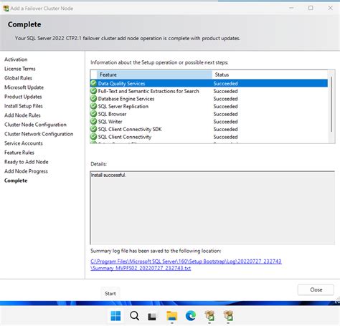
Task: Click the Cluster Network Configuration step
Action: click(x=39, y=134)
